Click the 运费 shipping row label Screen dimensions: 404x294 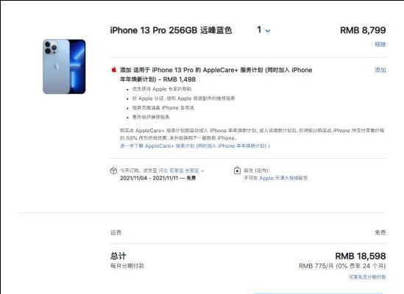116,233
